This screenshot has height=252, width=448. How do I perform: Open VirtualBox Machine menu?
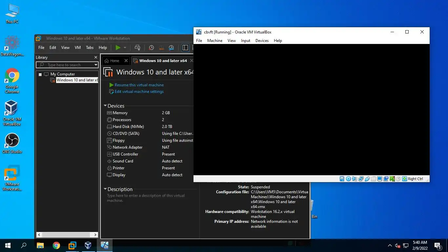pos(215,41)
